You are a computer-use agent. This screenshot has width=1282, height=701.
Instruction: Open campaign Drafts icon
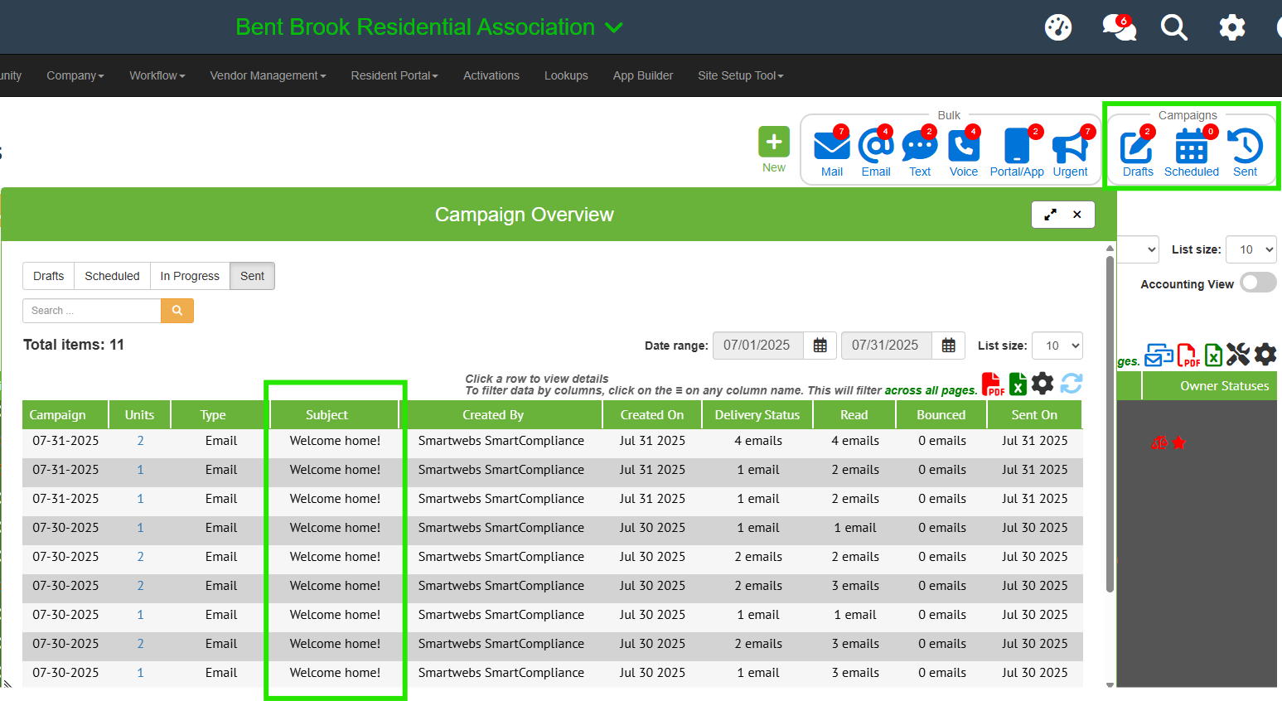click(1136, 147)
